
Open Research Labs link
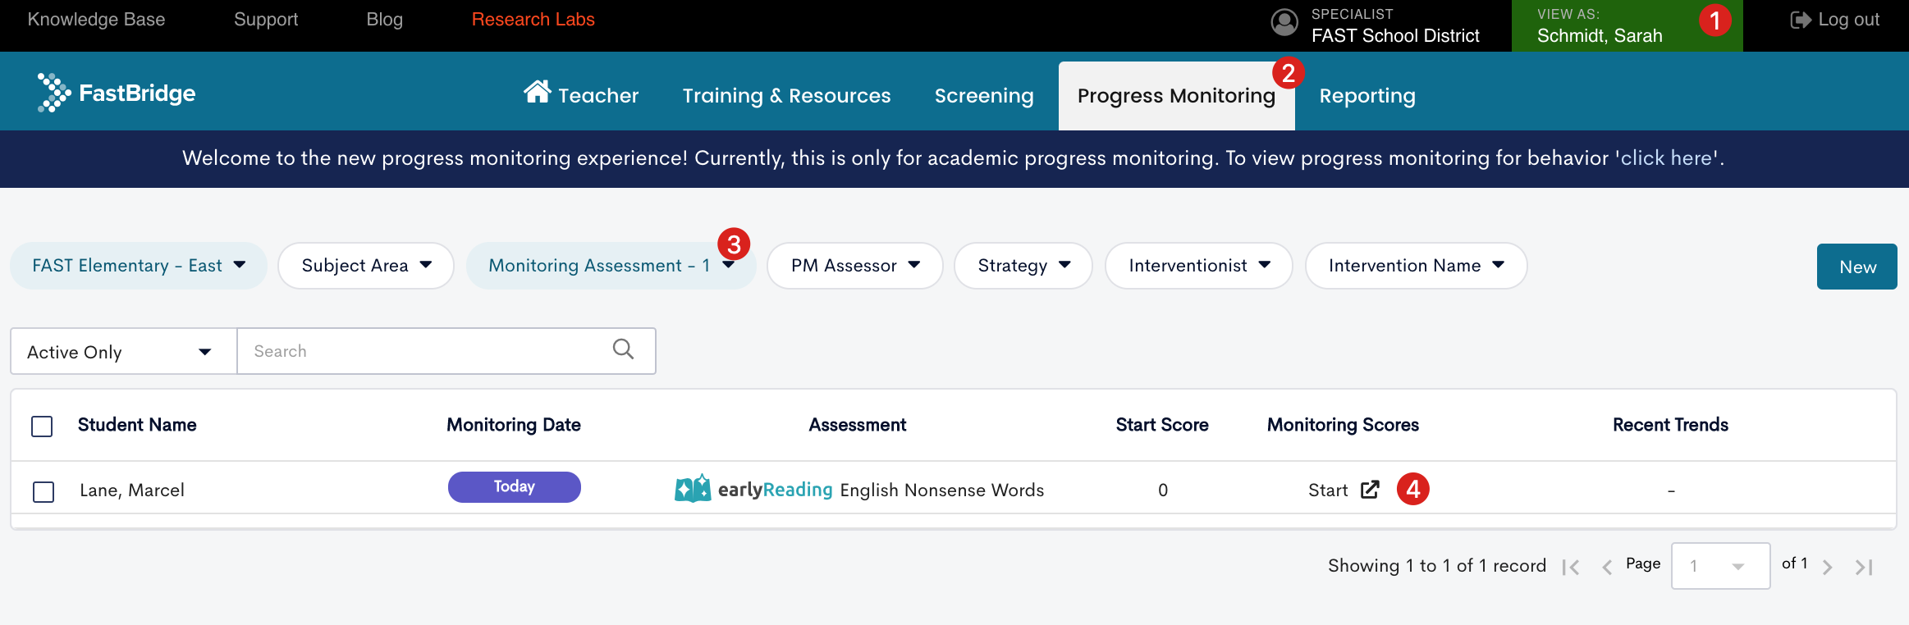point(533,20)
